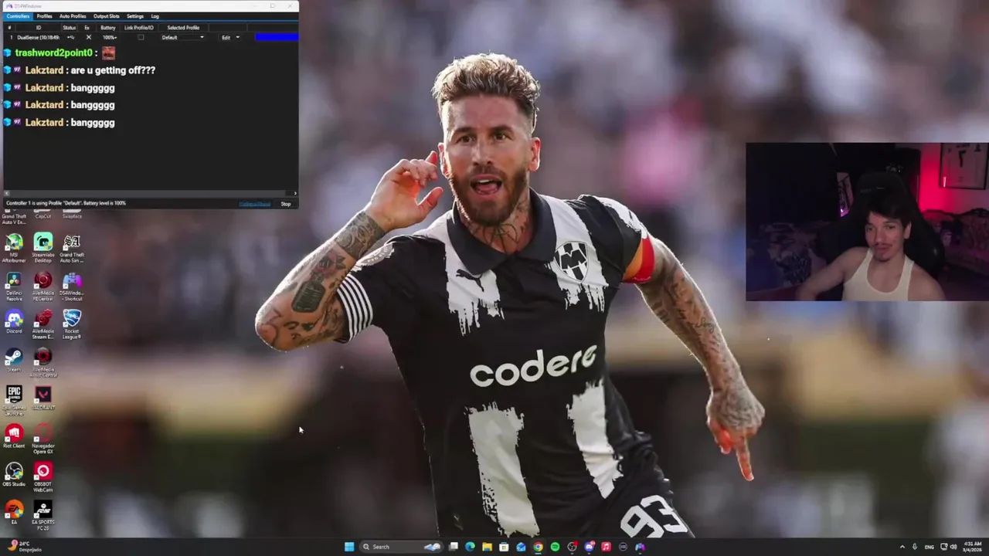Image resolution: width=989 pixels, height=556 pixels.
Task: Open the hotkeys/about link in status bar
Action: 254,204
